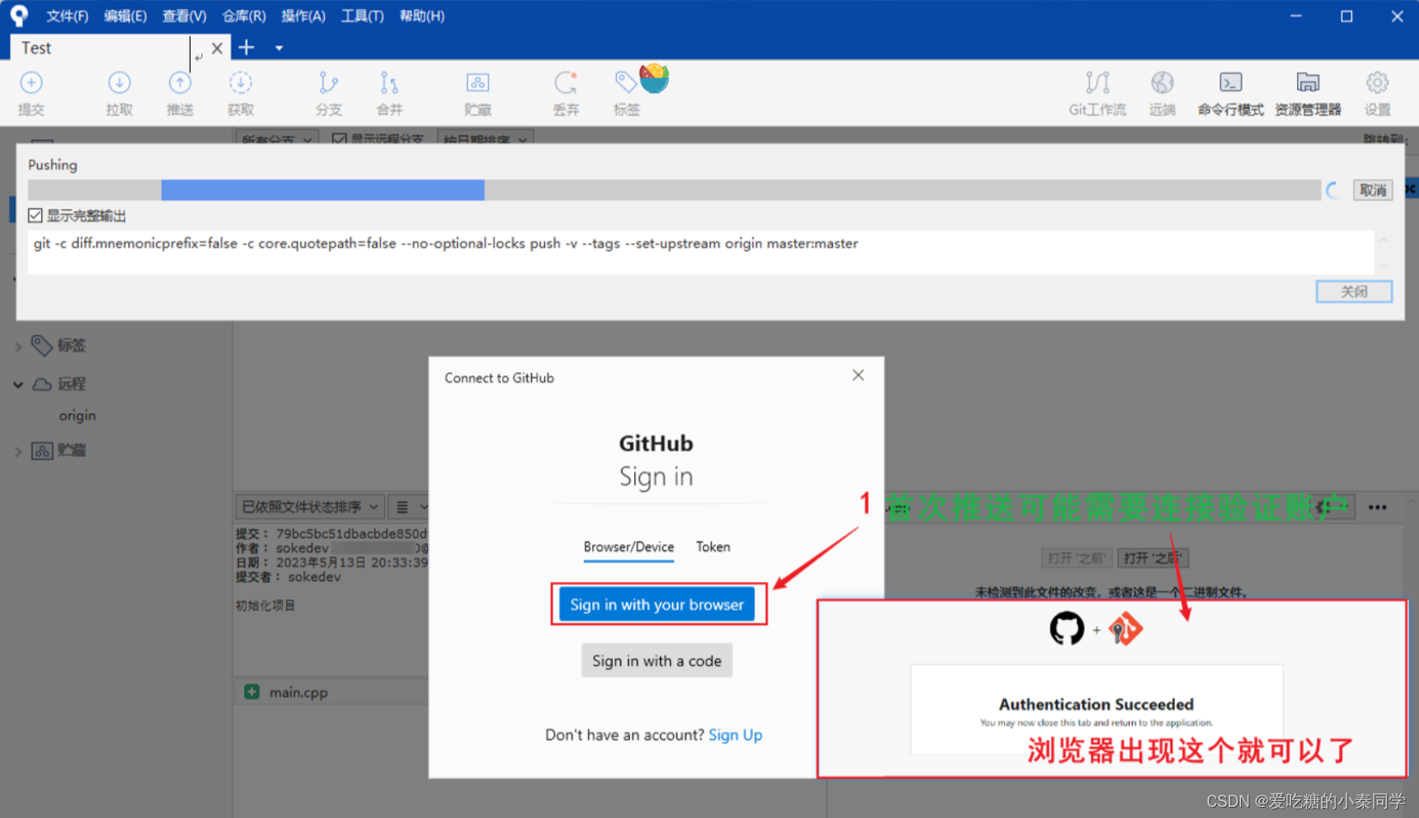Click the 打开 '之后' button
Viewport: 1419px width, 818px height.
click(1153, 559)
